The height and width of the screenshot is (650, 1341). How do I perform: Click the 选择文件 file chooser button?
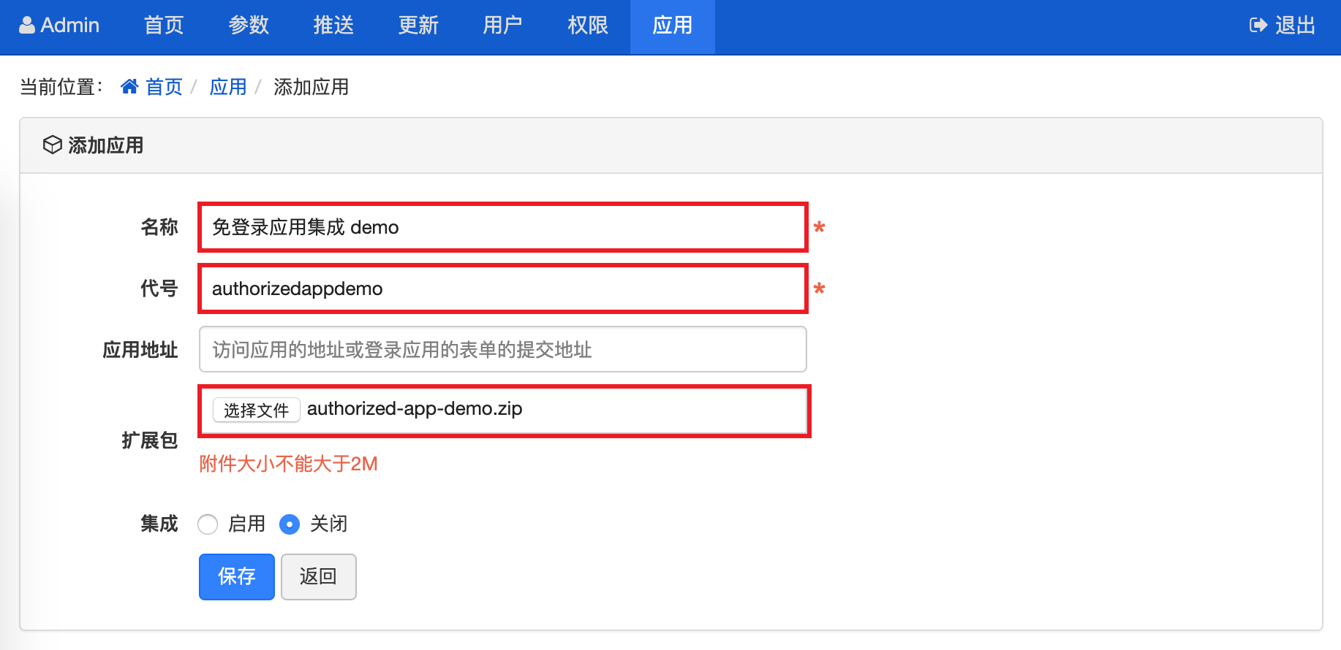(x=256, y=410)
